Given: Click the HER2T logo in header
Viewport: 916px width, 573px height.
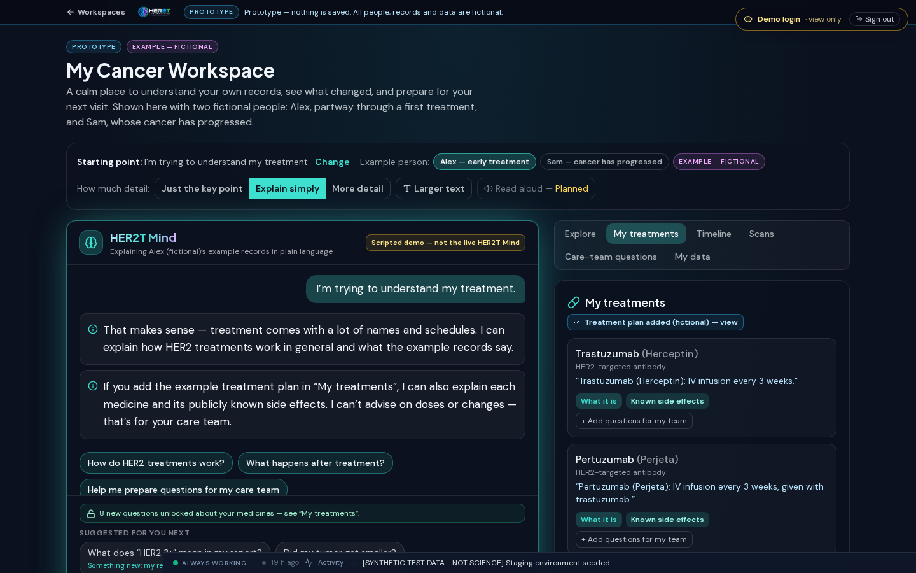Looking at the screenshot, I should click(155, 11).
